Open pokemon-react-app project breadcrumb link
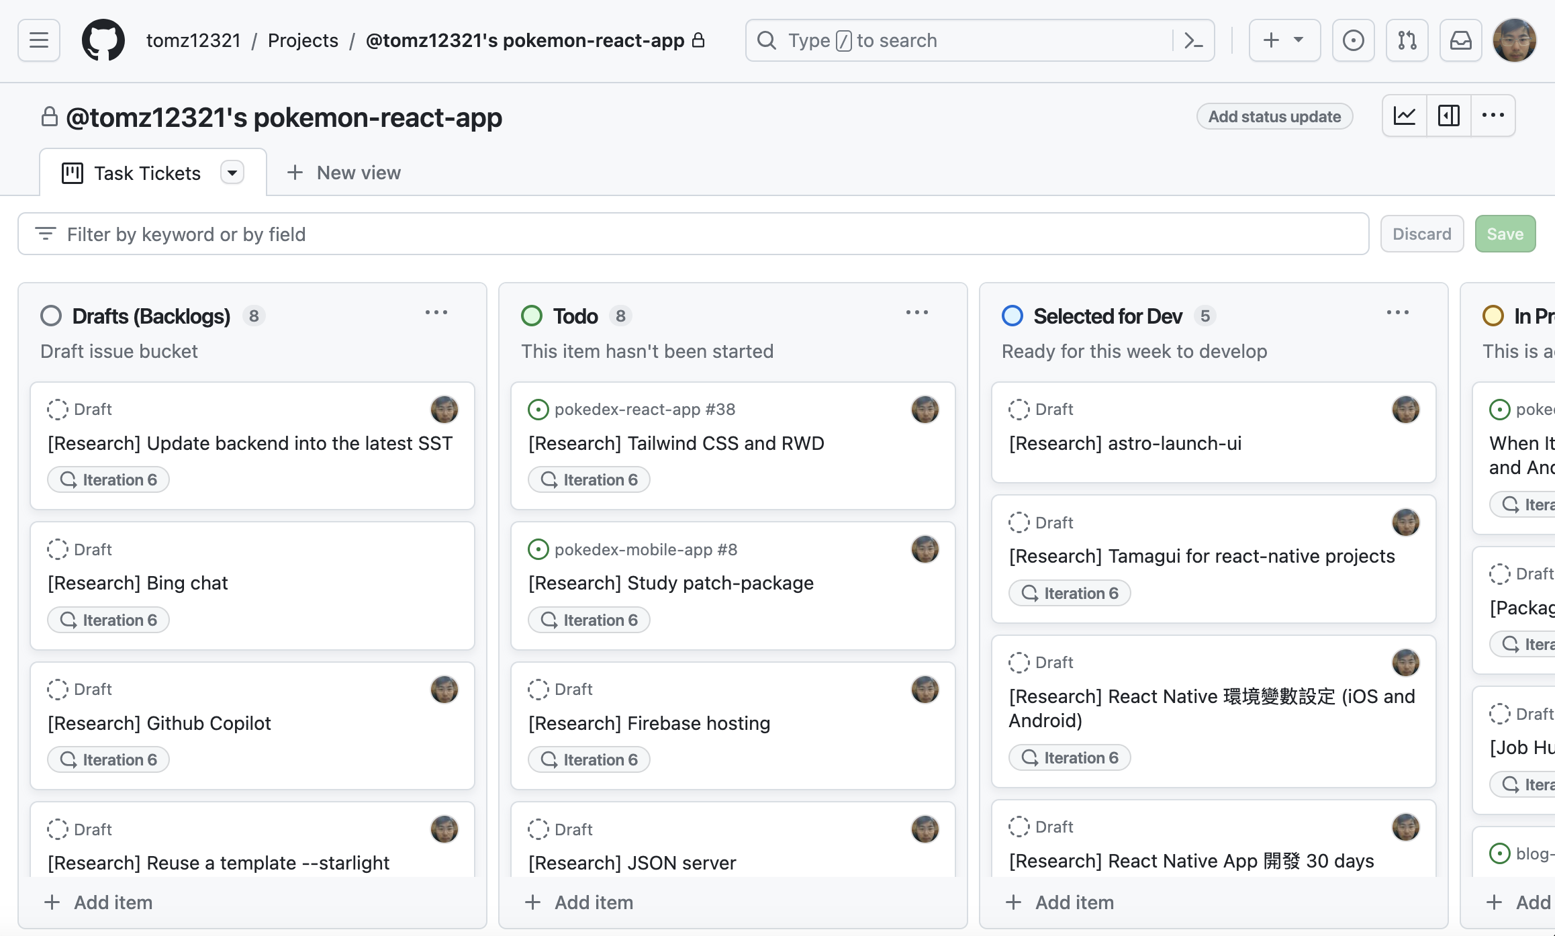Screen dimensions: 1555x936 pos(525,40)
